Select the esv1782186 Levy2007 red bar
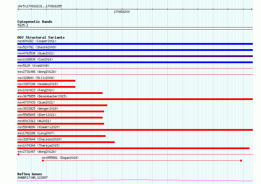This screenshot has width=261, height=184. tap(61, 136)
